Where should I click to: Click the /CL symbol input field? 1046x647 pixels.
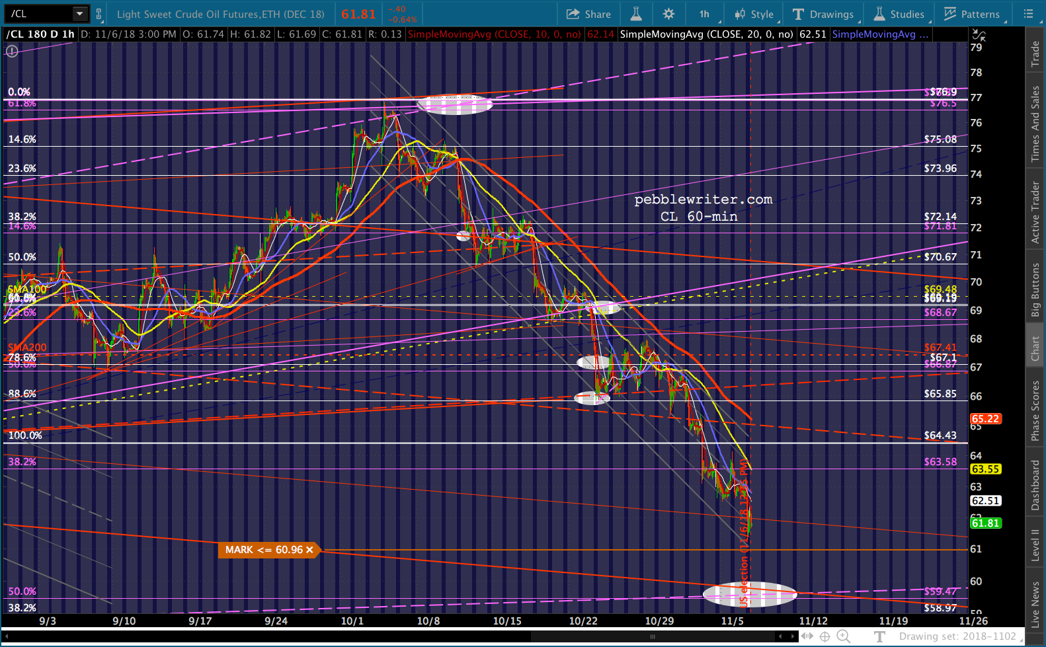pos(39,13)
